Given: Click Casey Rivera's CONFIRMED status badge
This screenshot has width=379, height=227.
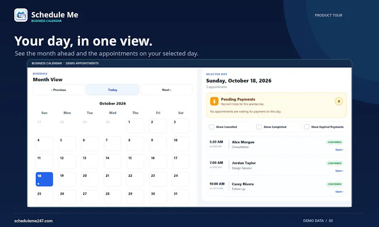Looking at the screenshot, I should click(x=334, y=184).
